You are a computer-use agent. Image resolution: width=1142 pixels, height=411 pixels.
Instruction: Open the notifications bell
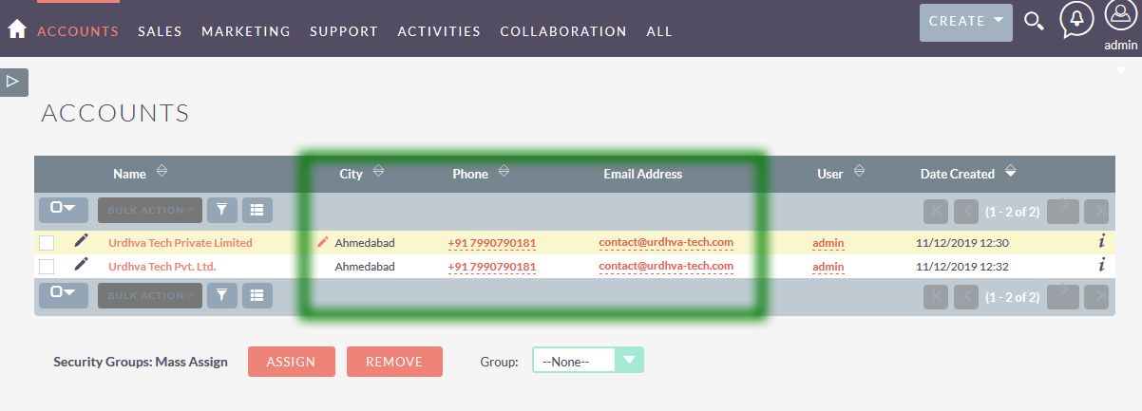pyautogui.click(x=1076, y=20)
